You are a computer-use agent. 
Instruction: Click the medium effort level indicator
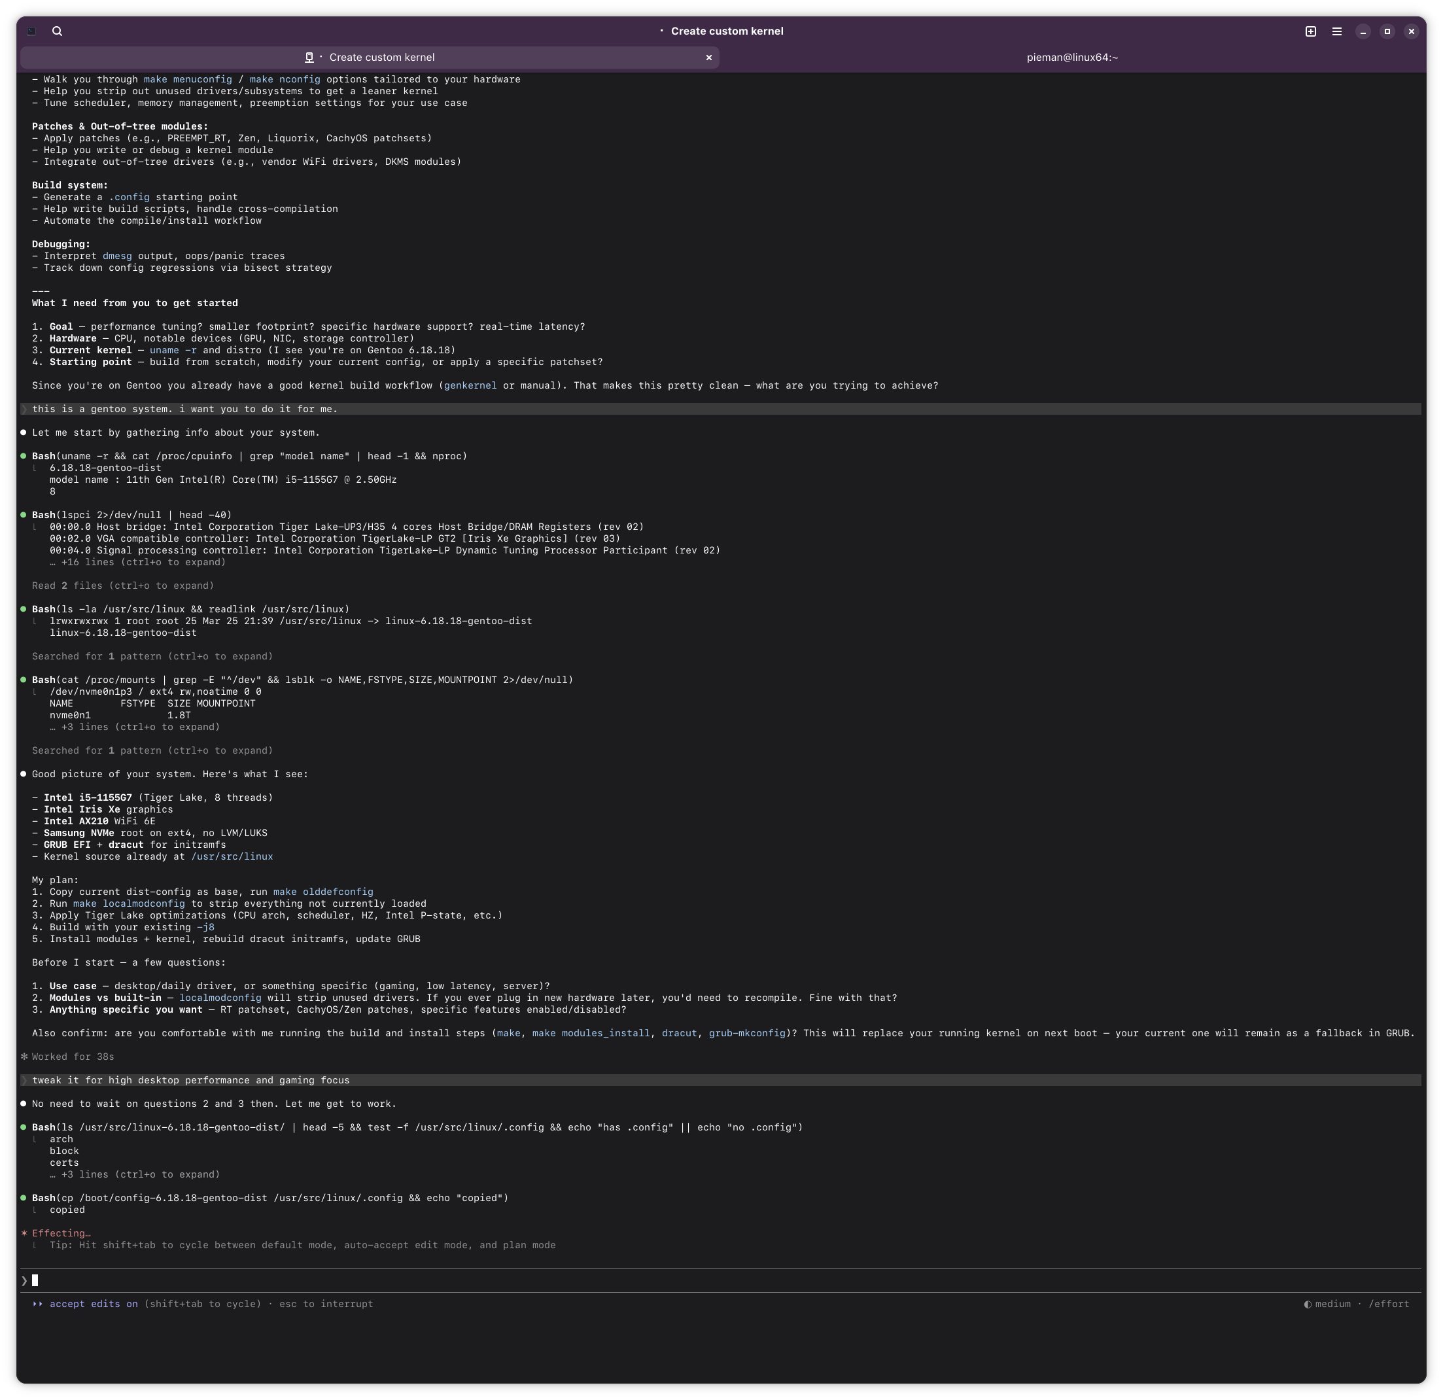point(1332,1304)
